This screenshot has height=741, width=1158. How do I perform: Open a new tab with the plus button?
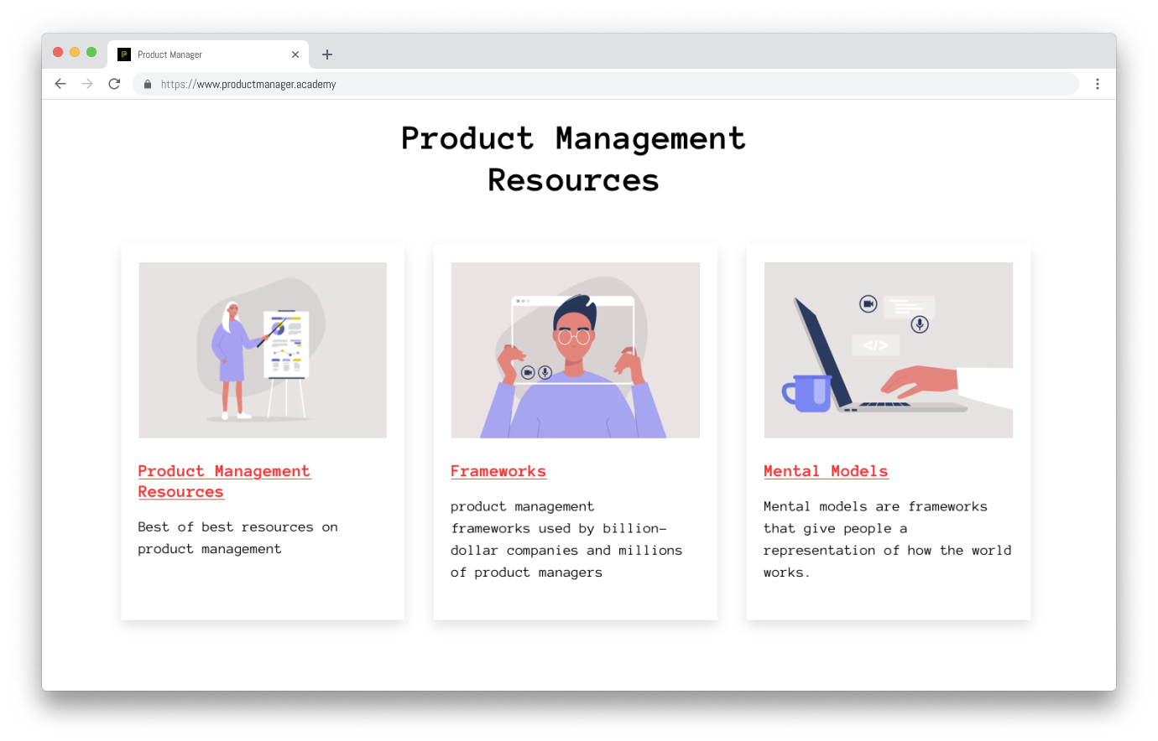327,54
